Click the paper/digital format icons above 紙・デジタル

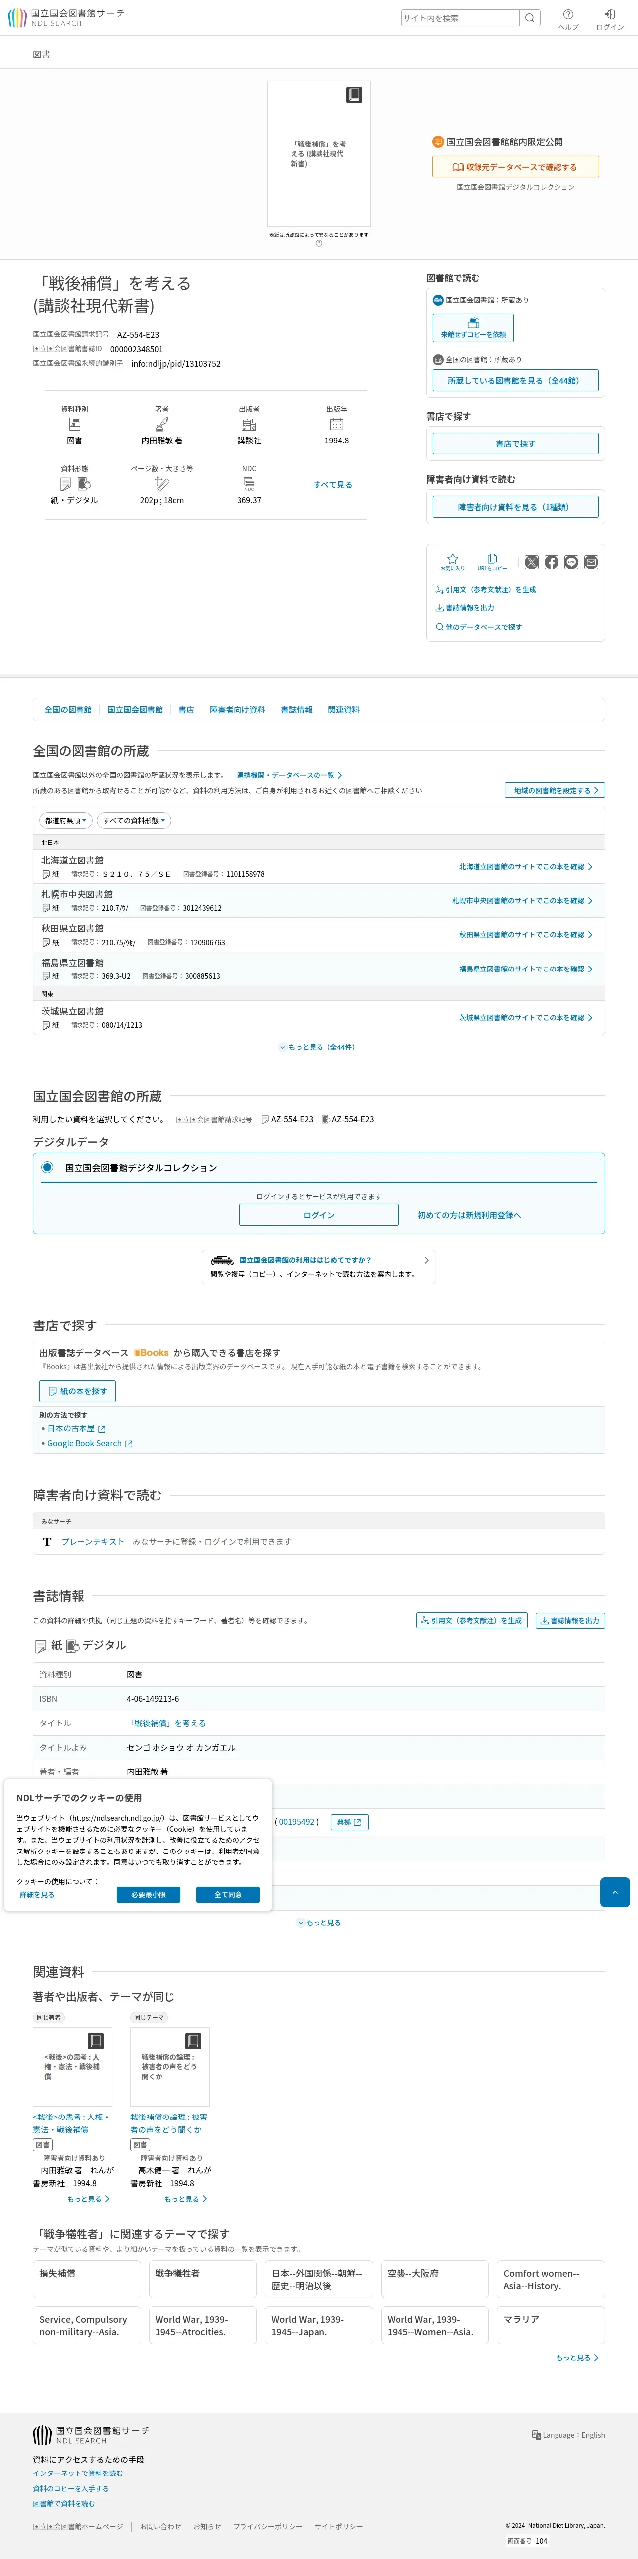(75, 484)
